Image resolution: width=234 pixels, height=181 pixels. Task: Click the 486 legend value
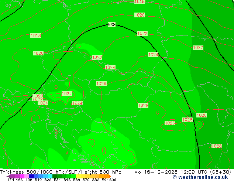[19, 180]
